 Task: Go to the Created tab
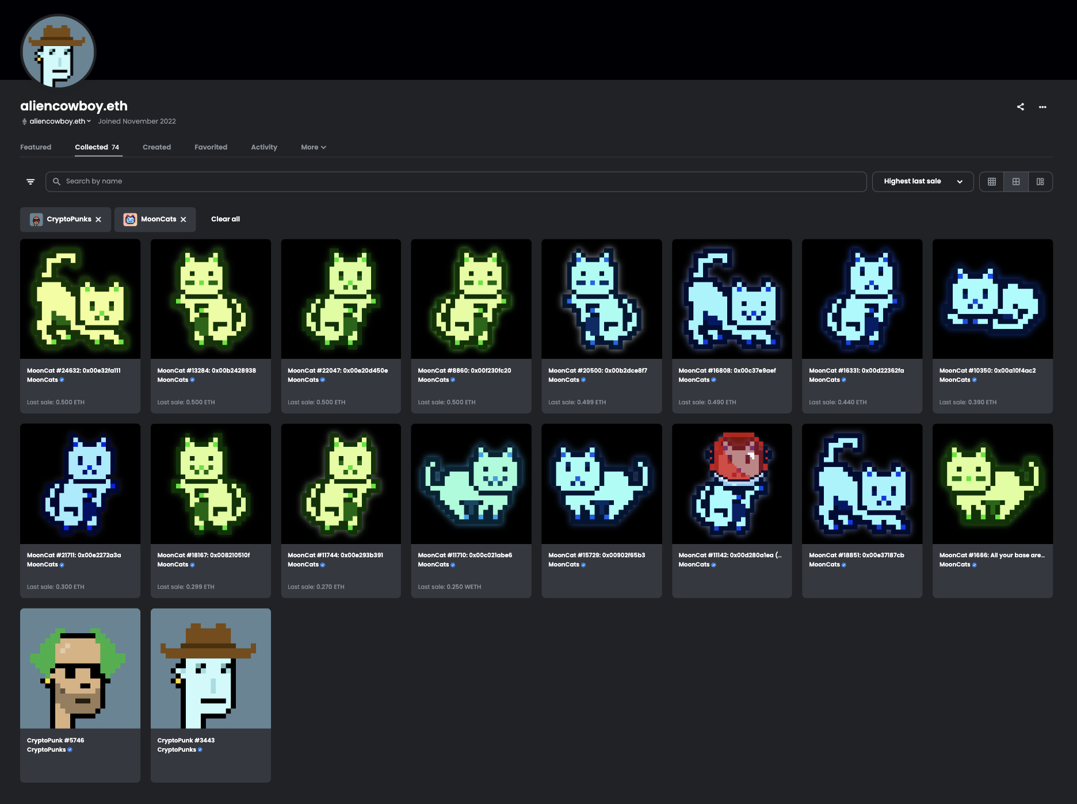coord(156,147)
